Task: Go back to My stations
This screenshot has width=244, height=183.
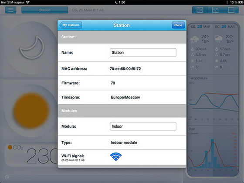Action: (x=71, y=25)
